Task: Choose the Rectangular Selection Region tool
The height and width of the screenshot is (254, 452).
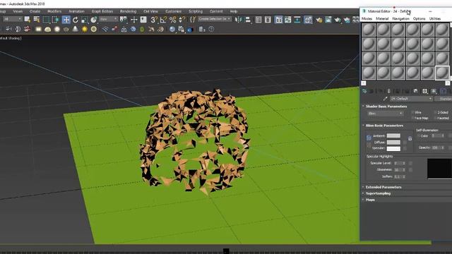Action: click(x=46, y=20)
